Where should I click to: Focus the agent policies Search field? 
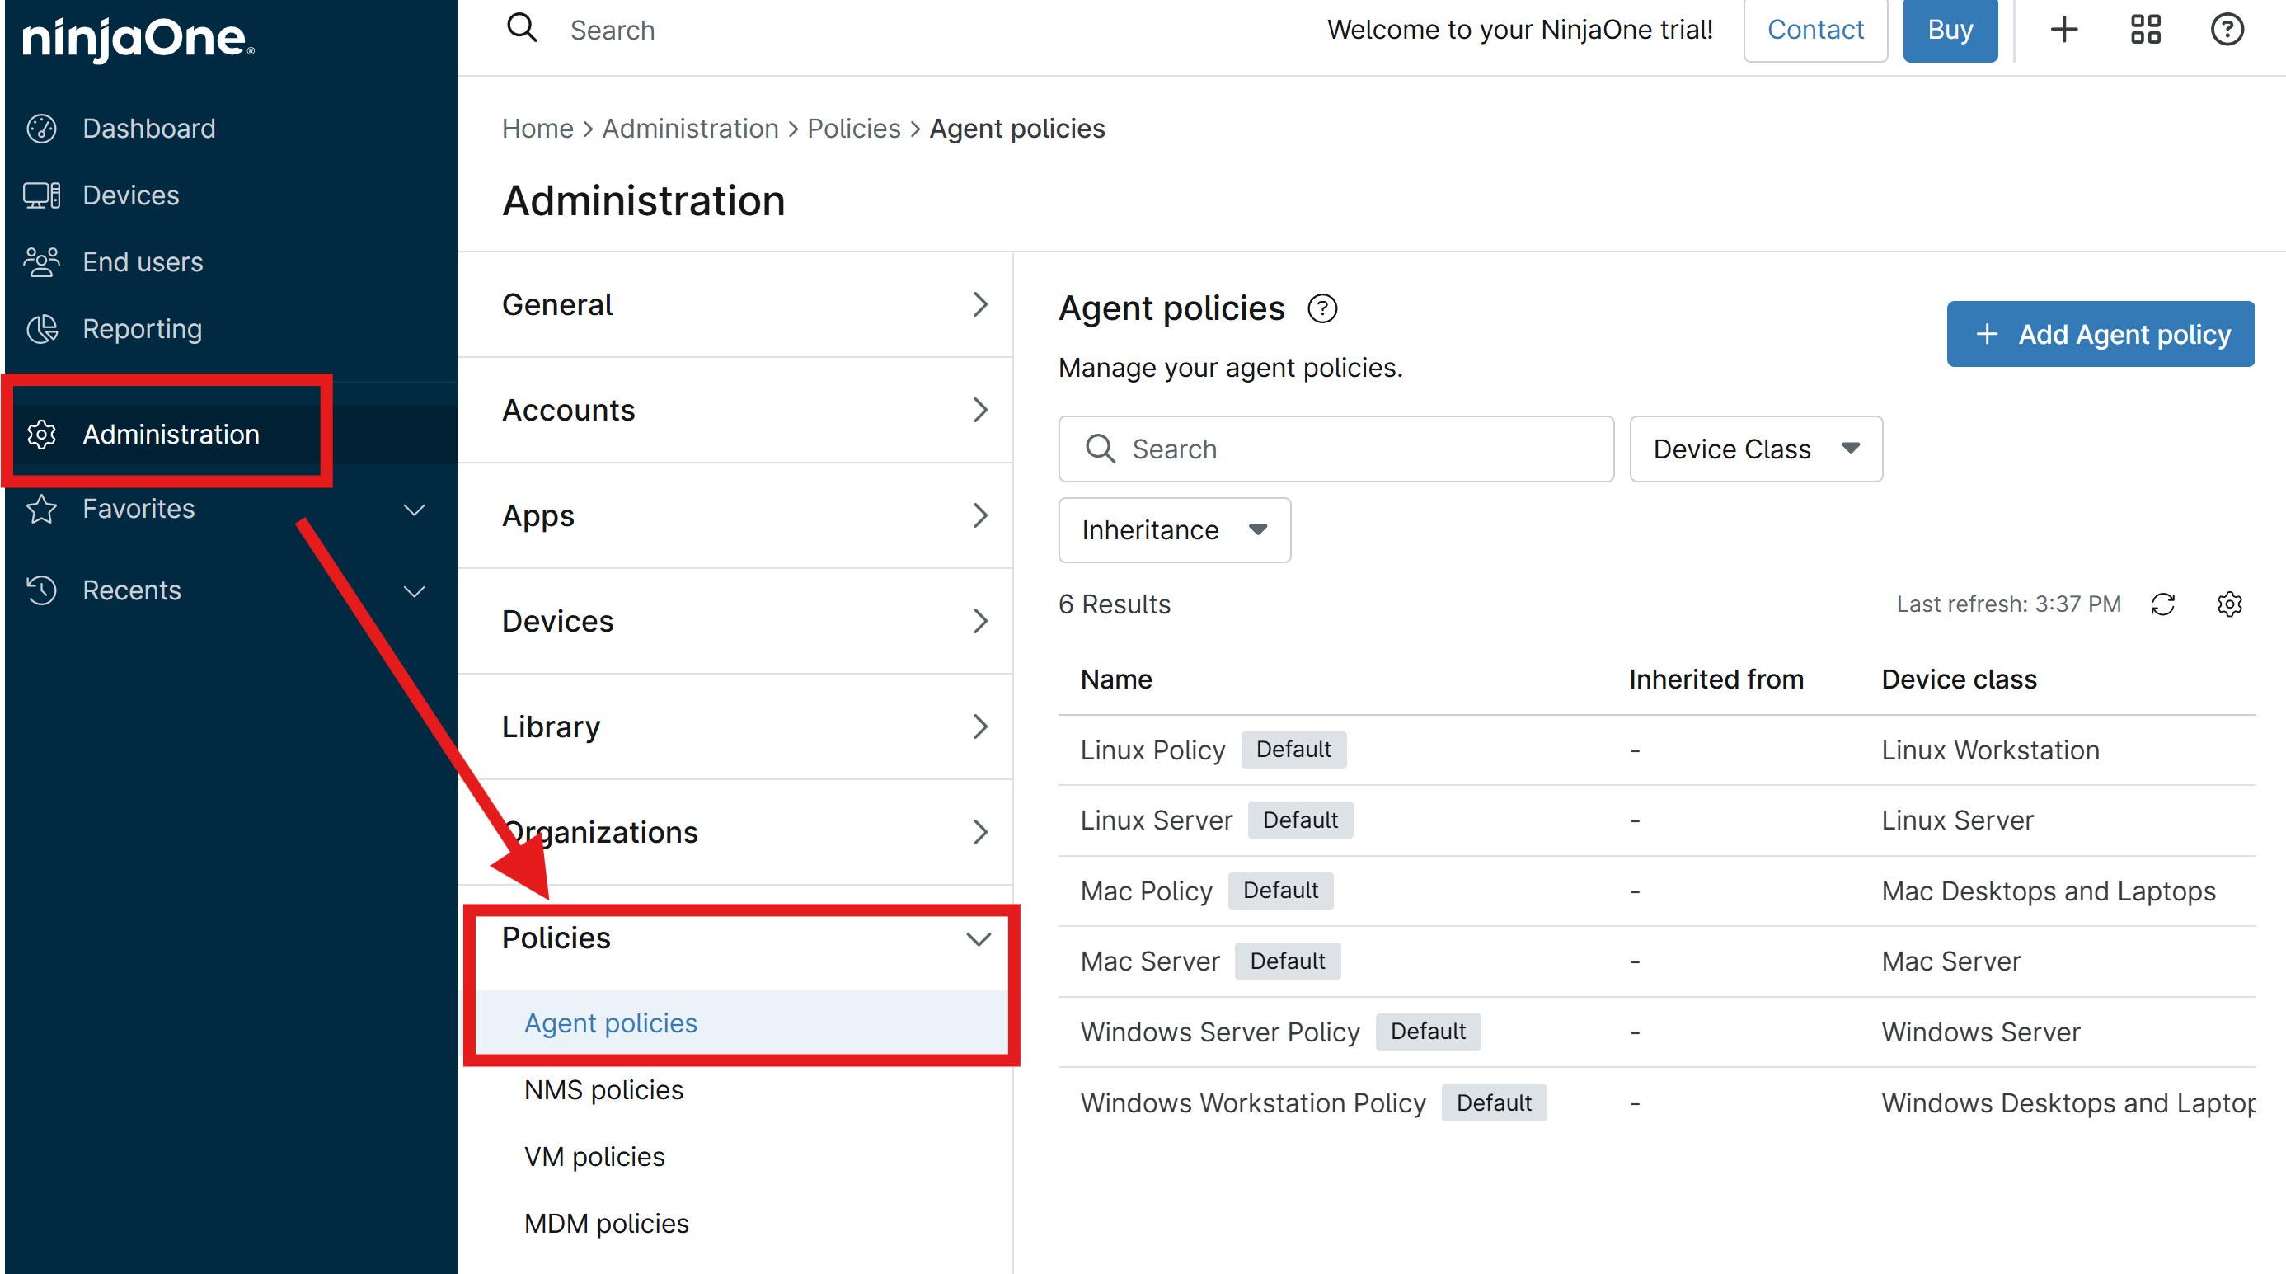(x=1335, y=449)
